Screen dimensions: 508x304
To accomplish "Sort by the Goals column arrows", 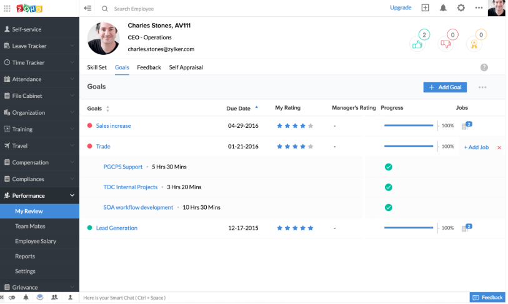I will [107, 109].
